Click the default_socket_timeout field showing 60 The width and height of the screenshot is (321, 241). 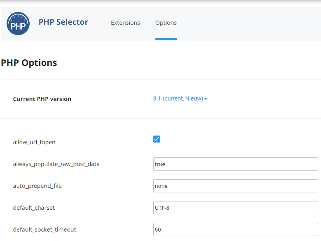pyautogui.click(x=235, y=229)
